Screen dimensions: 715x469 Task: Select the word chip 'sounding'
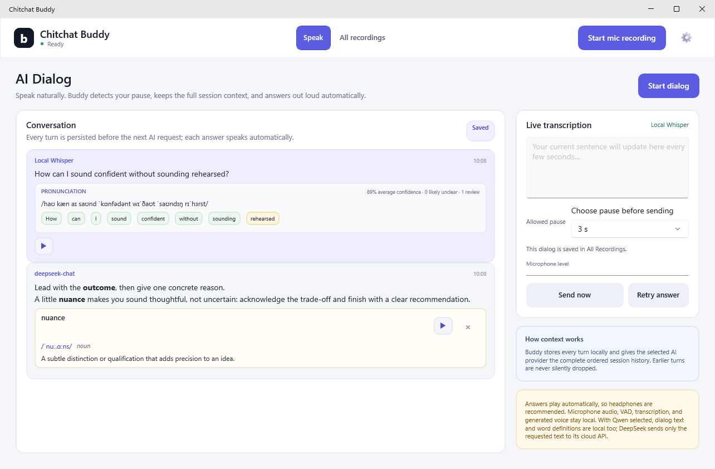224,219
